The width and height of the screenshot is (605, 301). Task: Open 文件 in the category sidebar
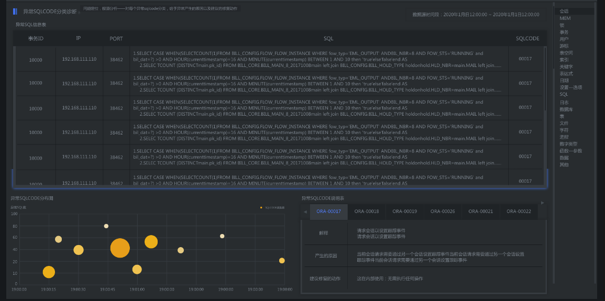[x=564, y=124]
